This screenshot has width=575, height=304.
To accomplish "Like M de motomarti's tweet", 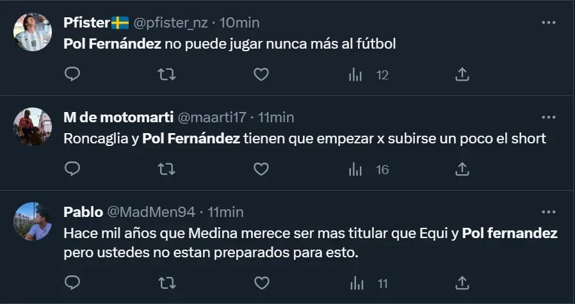I will 261,169.
